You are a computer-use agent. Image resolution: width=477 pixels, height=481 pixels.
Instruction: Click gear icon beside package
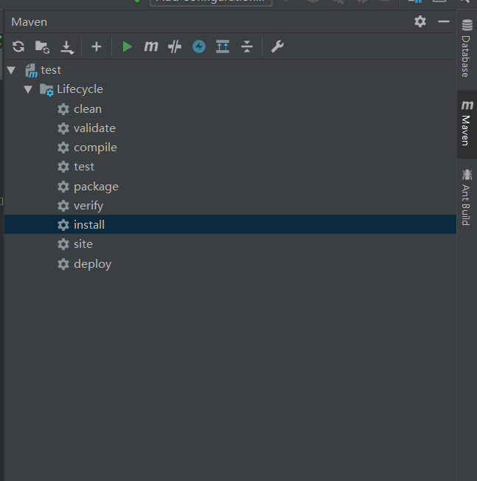coord(63,187)
